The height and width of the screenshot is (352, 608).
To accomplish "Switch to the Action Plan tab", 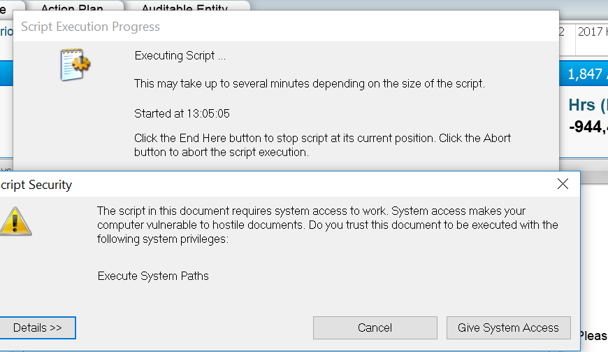I will pos(72,8).
